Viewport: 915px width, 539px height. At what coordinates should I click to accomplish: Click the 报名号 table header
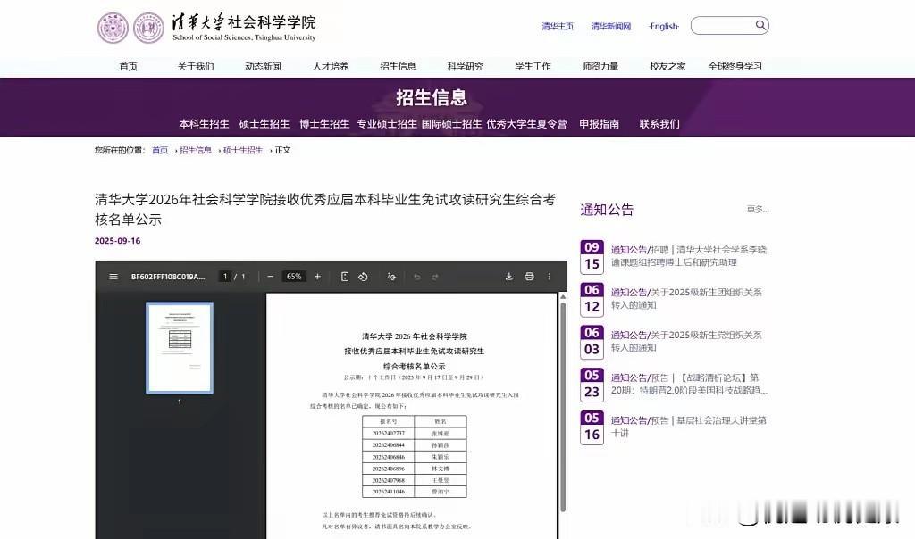click(388, 421)
